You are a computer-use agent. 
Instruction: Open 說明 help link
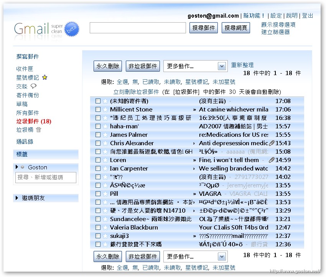pos(292,16)
